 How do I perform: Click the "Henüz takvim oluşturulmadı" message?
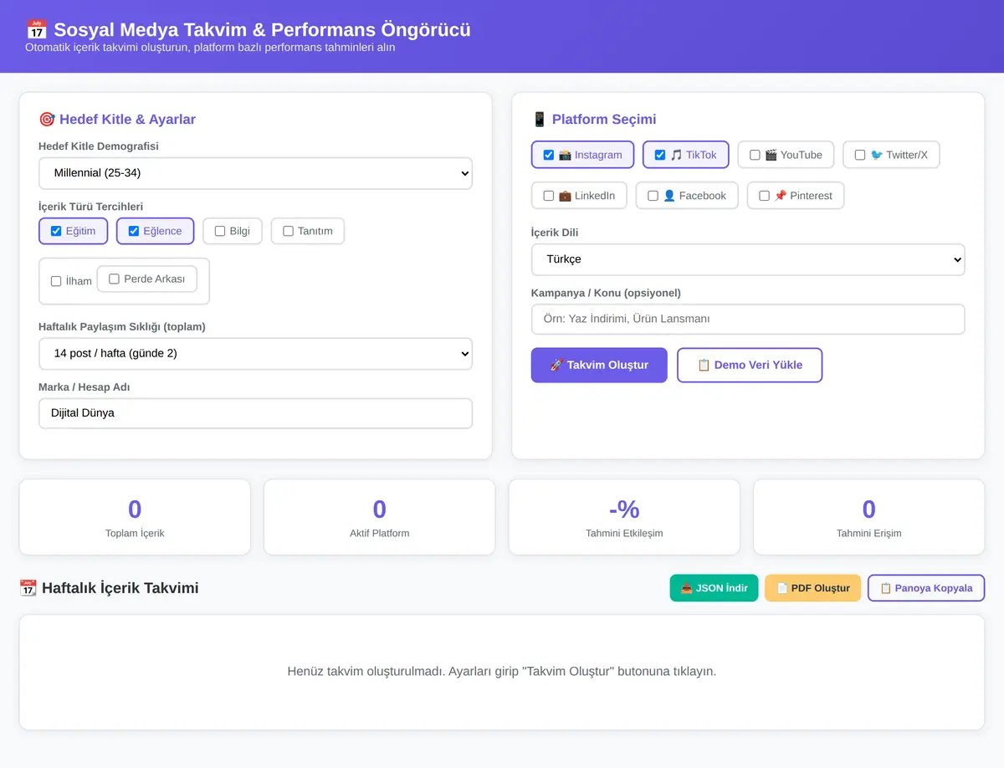tap(502, 671)
